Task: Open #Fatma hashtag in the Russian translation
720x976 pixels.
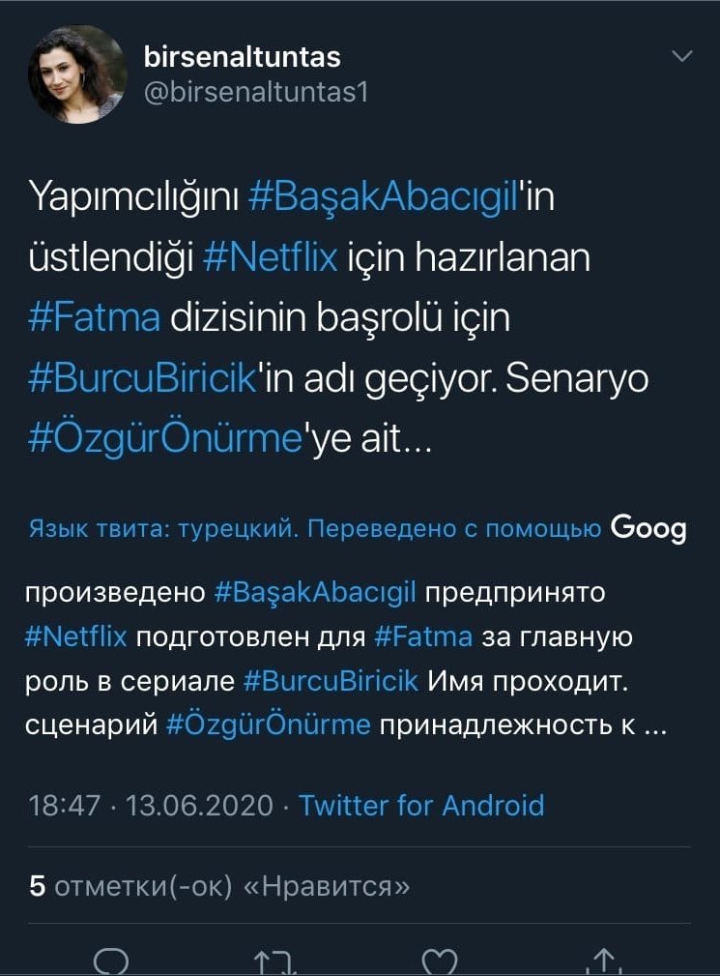Action: click(x=423, y=636)
